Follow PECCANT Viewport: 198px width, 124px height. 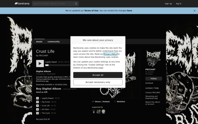pos(153,79)
